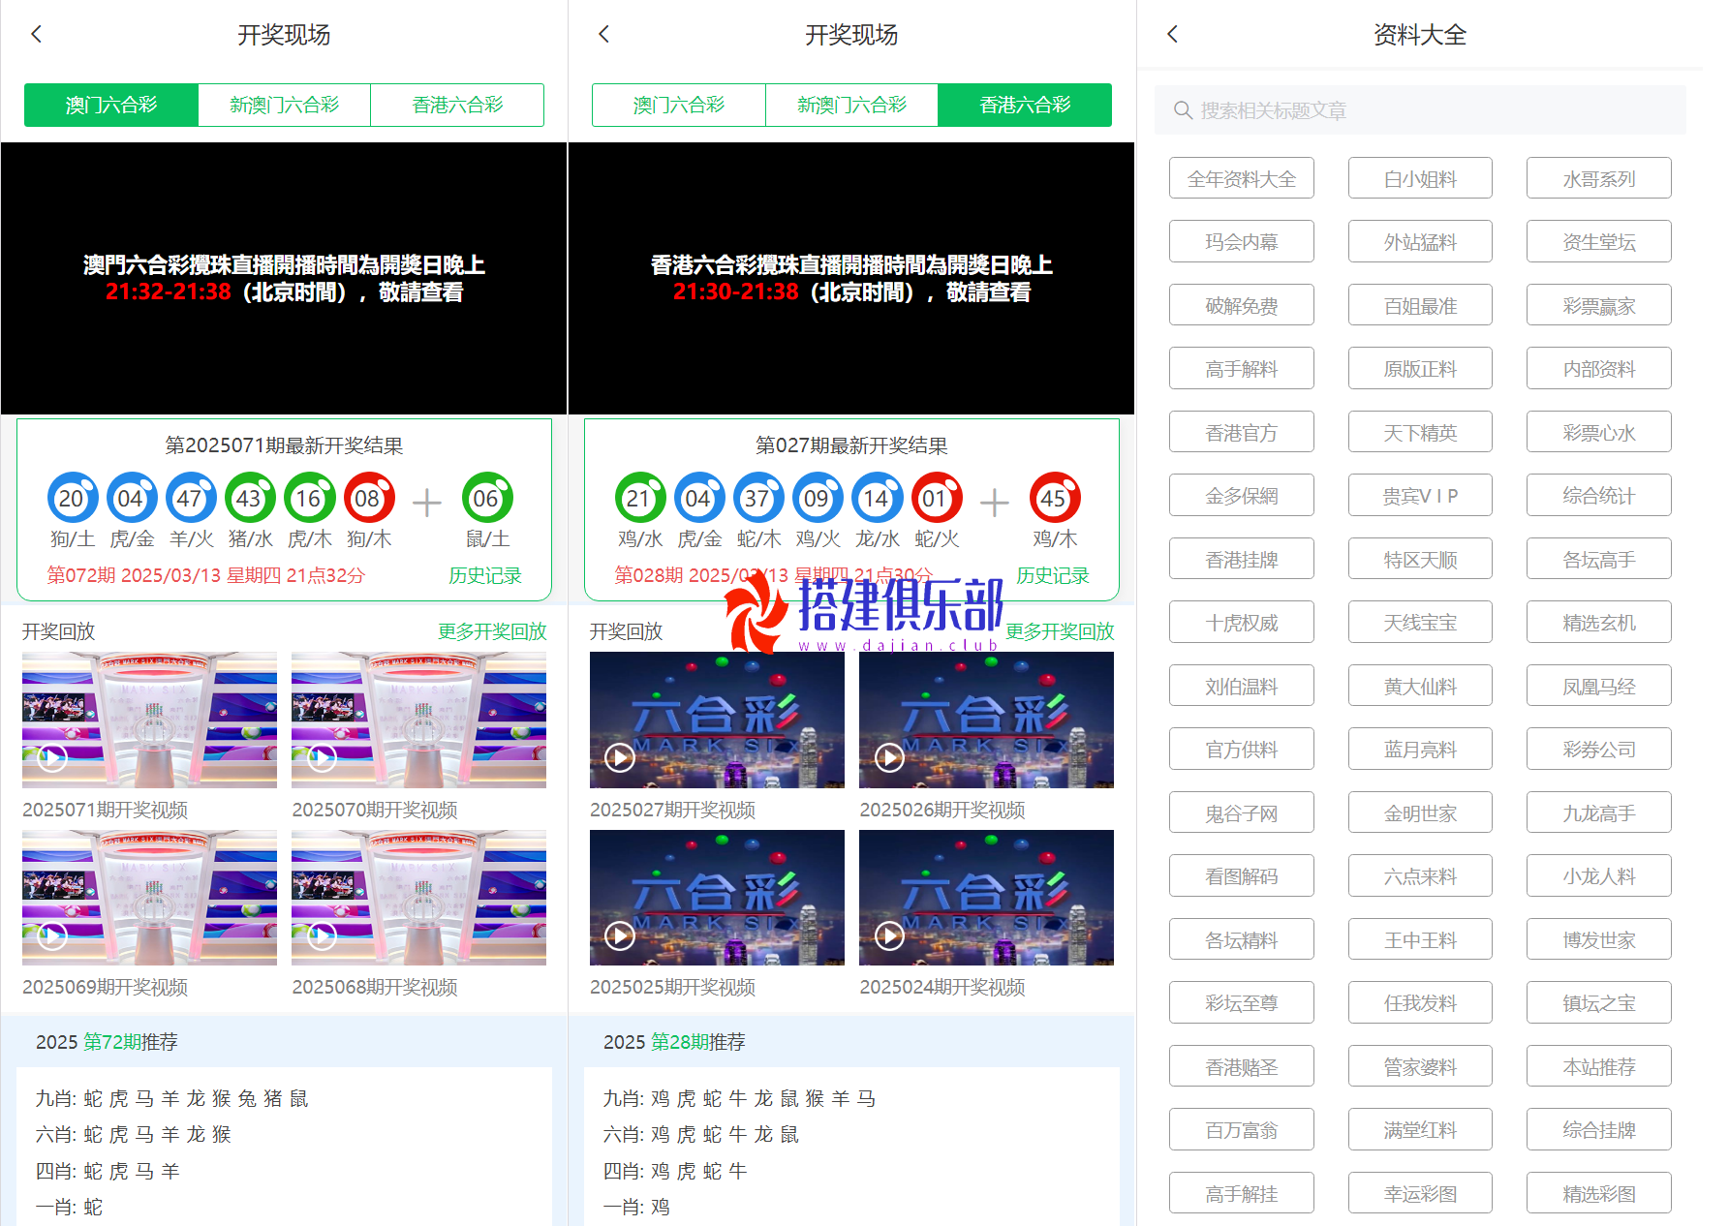Open the 贵宾V I P category
The width and height of the screenshot is (1729, 1226).
pos(1420,495)
